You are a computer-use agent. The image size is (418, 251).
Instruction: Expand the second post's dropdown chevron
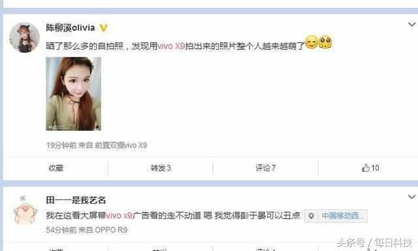pyautogui.click(x=411, y=197)
